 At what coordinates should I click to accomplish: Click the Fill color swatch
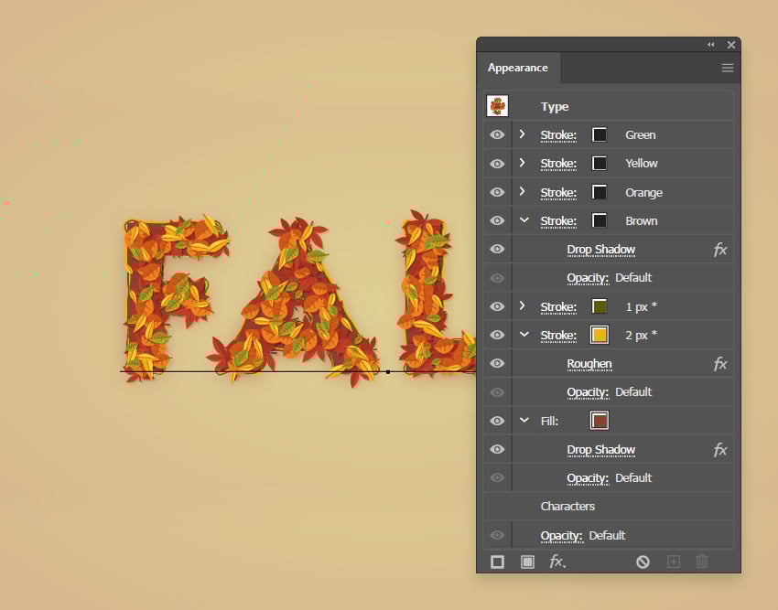pos(600,420)
